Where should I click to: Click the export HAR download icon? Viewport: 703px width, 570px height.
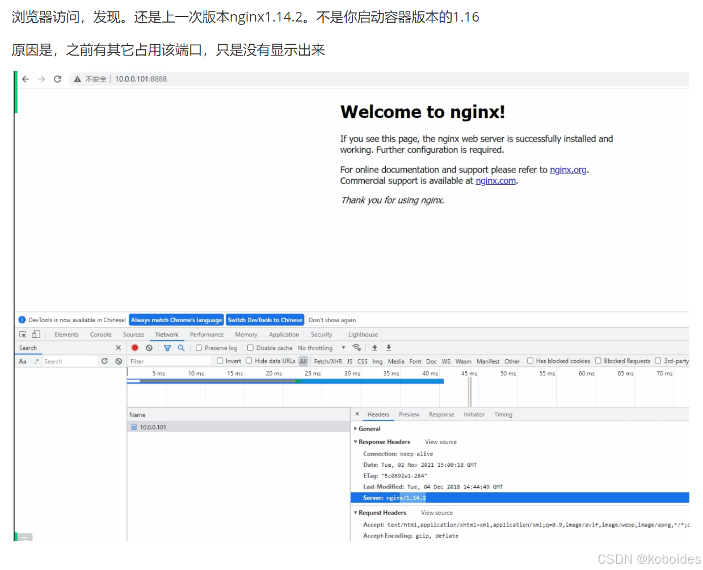(389, 348)
